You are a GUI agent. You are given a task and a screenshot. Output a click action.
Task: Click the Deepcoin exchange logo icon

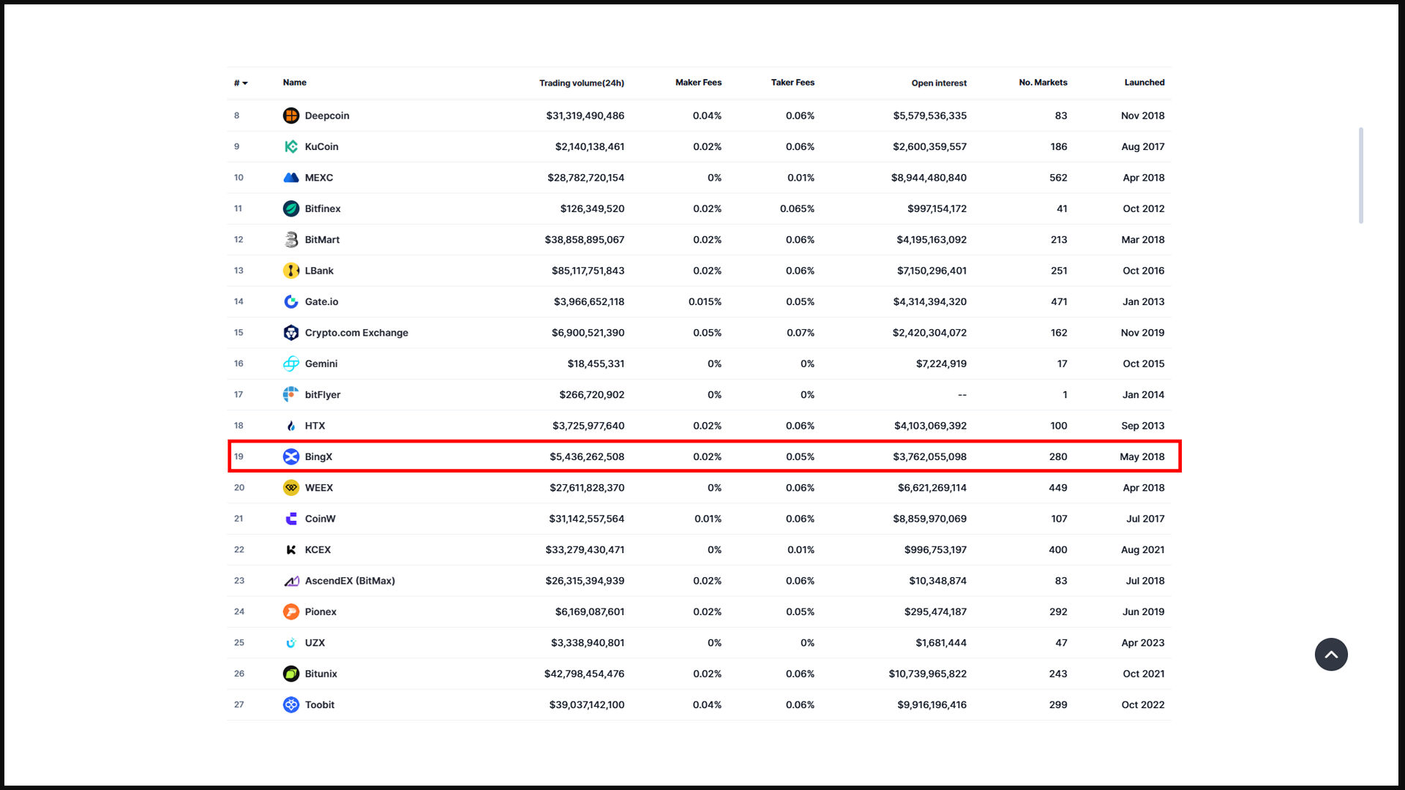pos(291,116)
